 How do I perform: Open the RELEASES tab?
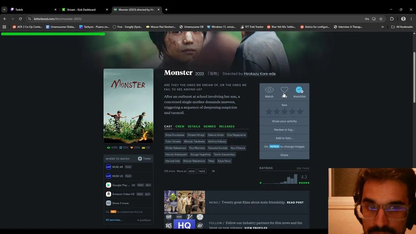(227, 126)
